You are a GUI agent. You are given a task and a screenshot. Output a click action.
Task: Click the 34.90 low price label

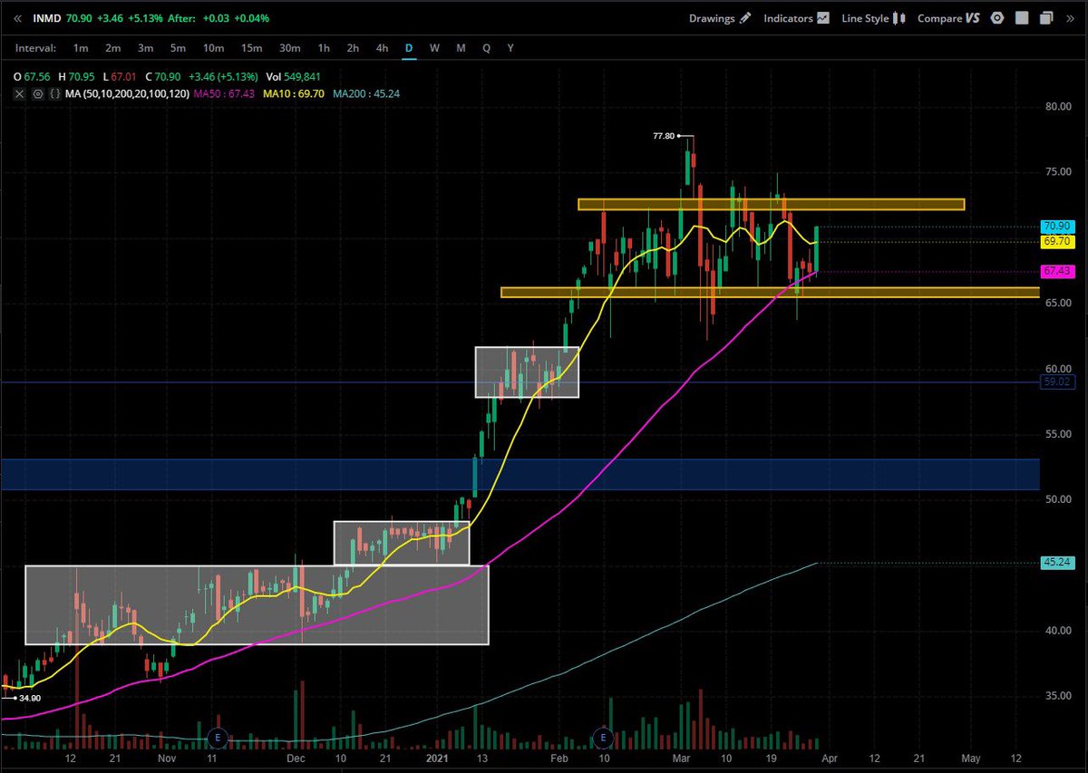(29, 697)
